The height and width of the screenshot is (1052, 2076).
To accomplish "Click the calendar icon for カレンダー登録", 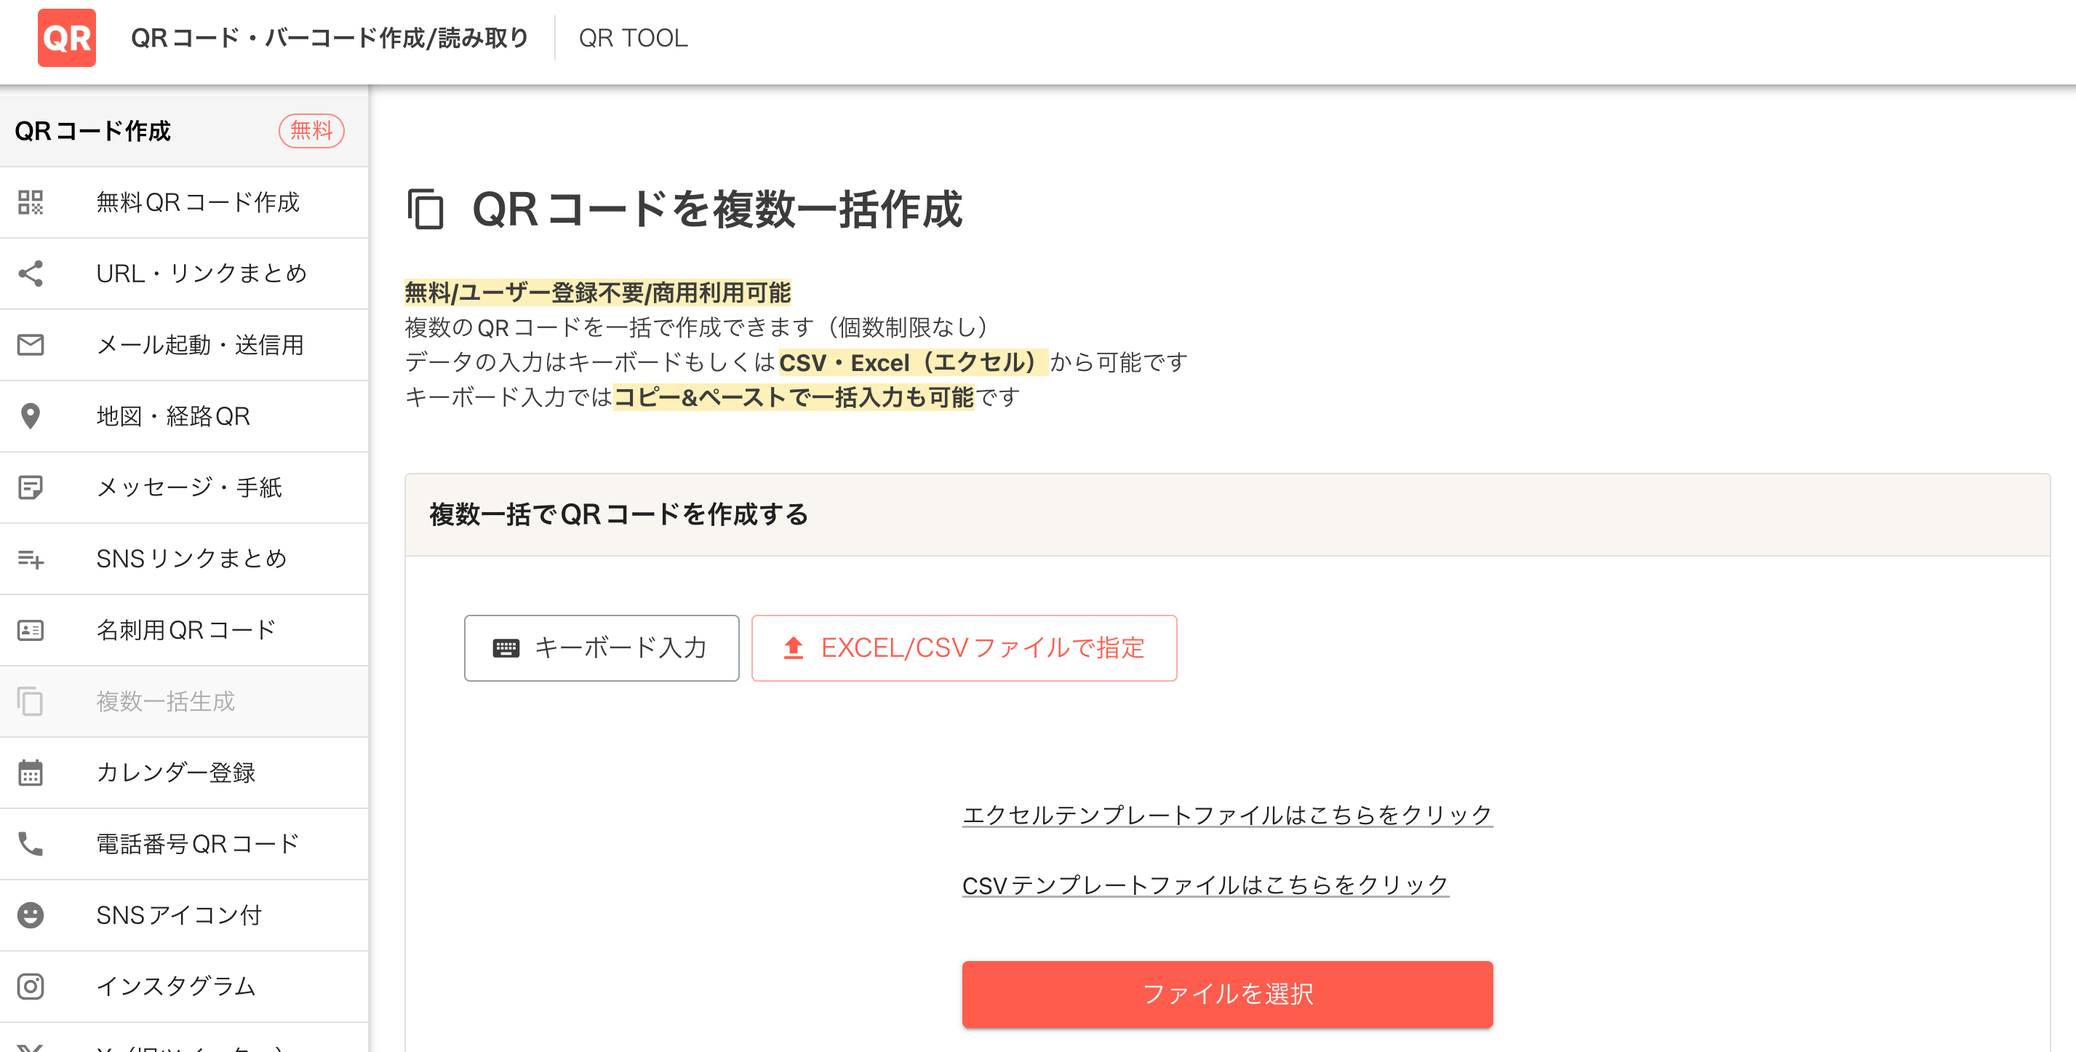I will (31, 773).
